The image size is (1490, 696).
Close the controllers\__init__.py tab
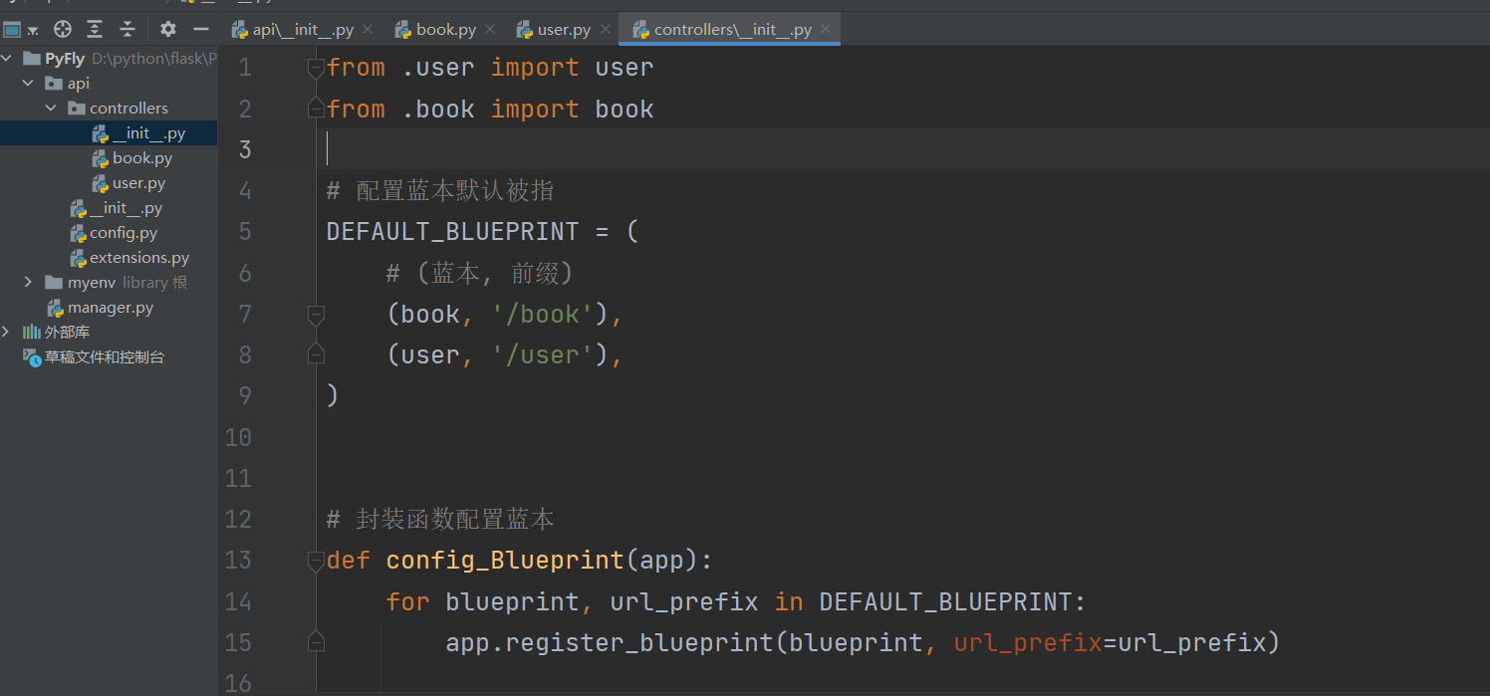tap(825, 30)
